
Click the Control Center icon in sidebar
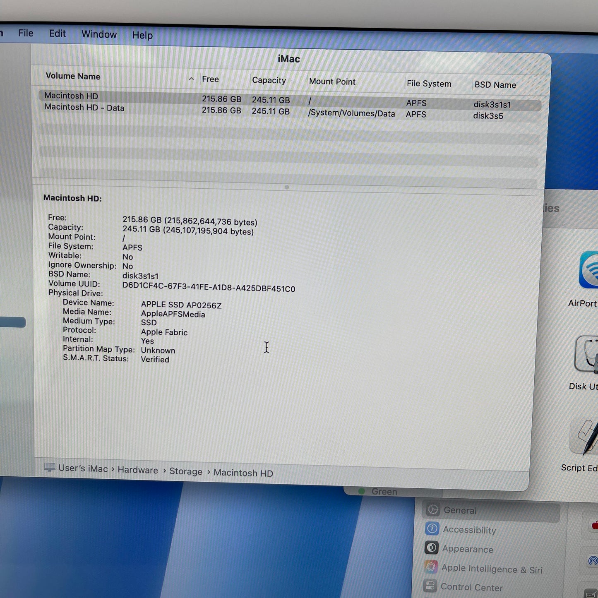[x=430, y=586]
